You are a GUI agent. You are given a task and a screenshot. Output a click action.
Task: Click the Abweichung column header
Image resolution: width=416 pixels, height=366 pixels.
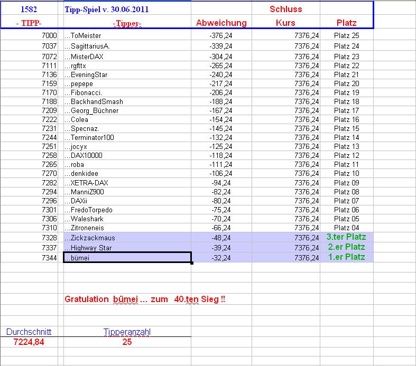point(221,23)
